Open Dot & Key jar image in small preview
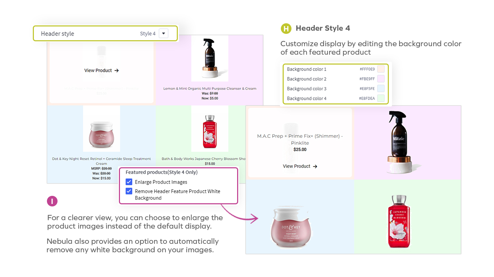 [x=102, y=129]
